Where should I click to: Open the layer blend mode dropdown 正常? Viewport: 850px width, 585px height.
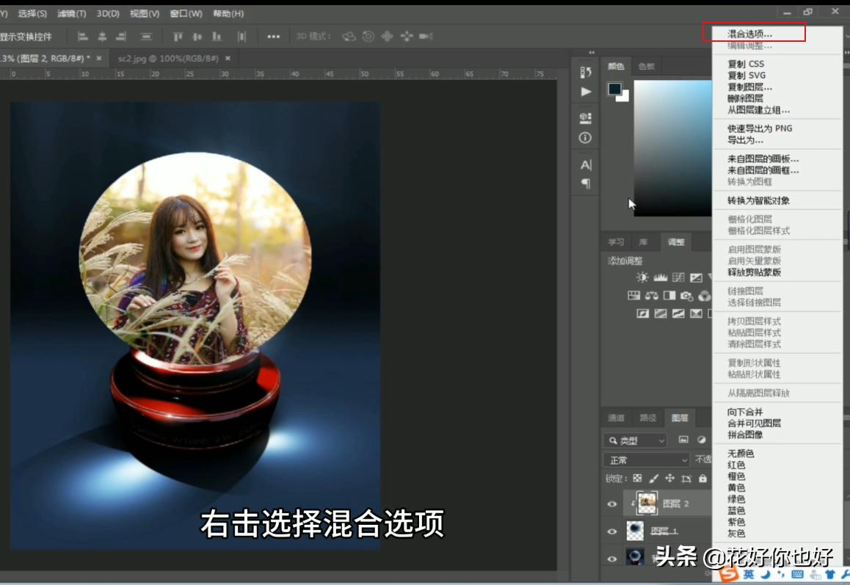tap(646, 459)
